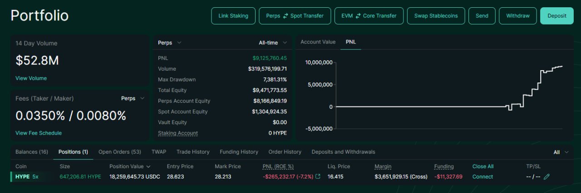Screen dimensions: 581x193
Task: Switch to the Trade History tab
Action: point(193,152)
